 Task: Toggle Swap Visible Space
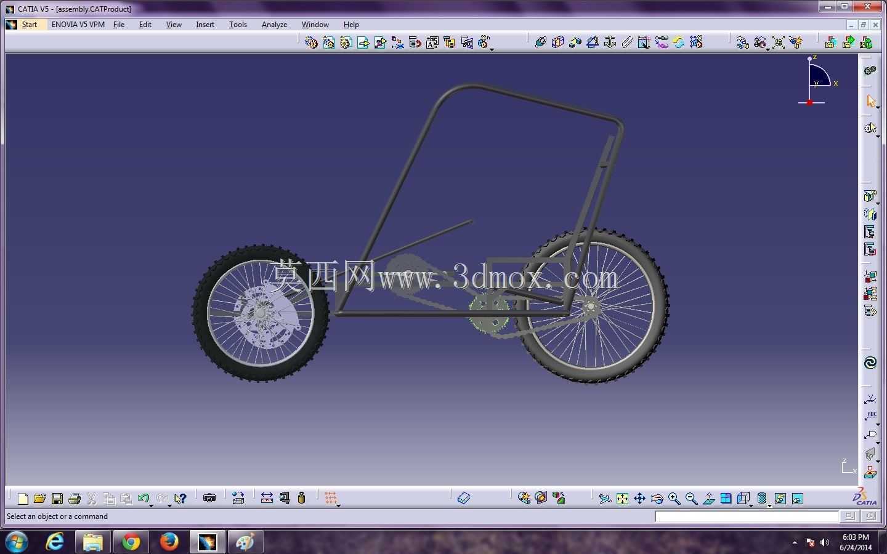coord(797,498)
